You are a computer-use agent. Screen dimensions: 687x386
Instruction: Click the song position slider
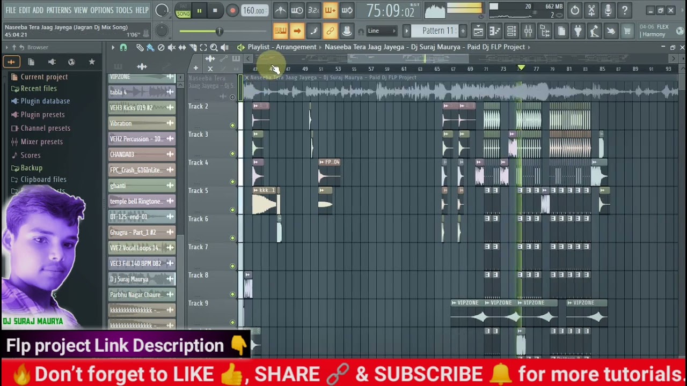(219, 32)
